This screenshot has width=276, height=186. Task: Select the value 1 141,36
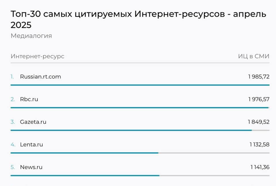tap(260, 167)
